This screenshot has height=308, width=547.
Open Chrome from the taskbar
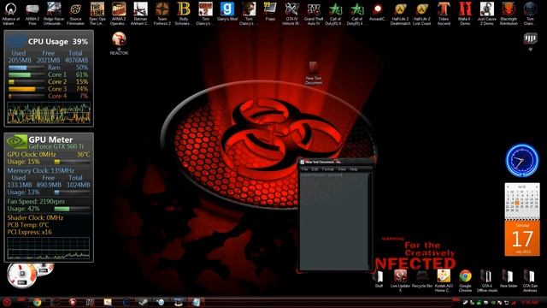[37, 302]
